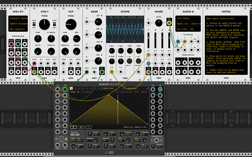Click the VCO-1 large FREQ knob

pos(44,24)
